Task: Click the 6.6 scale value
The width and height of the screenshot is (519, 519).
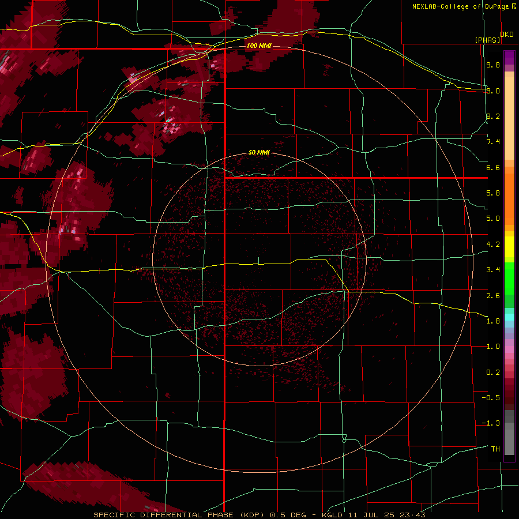Action: click(493, 167)
